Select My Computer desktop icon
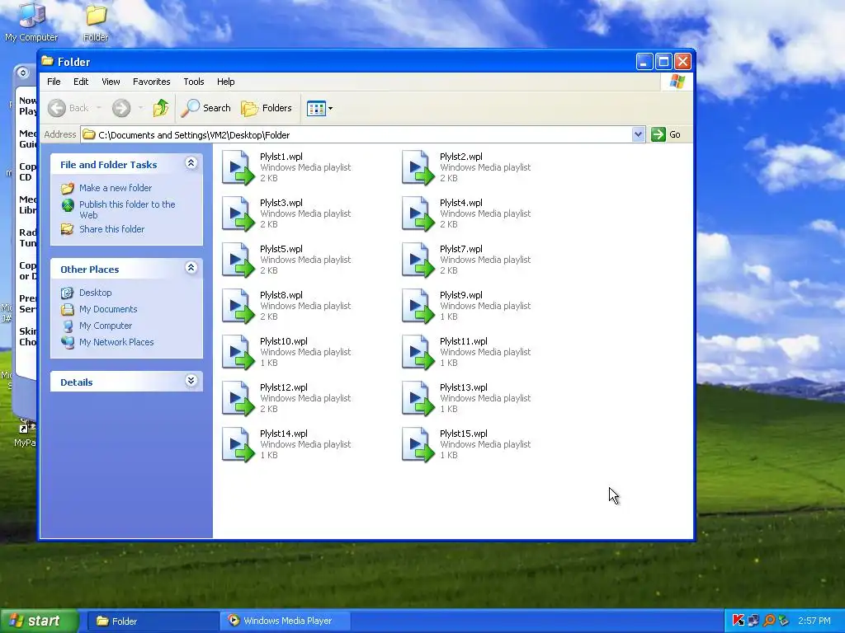 (31, 22)
